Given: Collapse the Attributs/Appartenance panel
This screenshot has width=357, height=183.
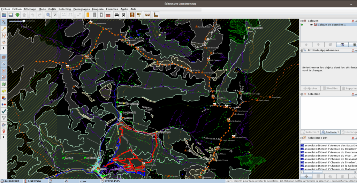Looking at the screenshot, I should (302, 50).
